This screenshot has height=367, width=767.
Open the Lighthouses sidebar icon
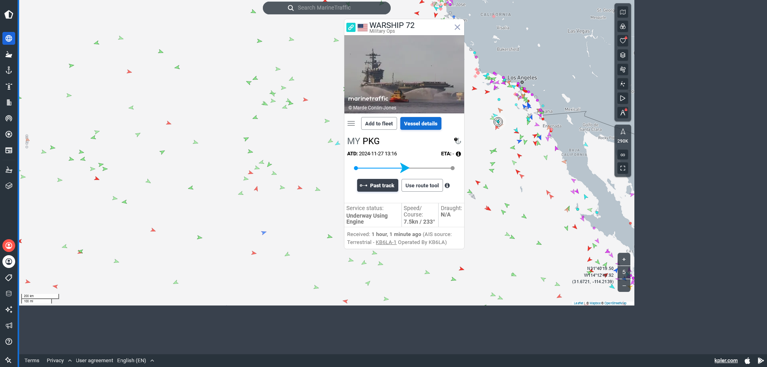pos(9,86)
